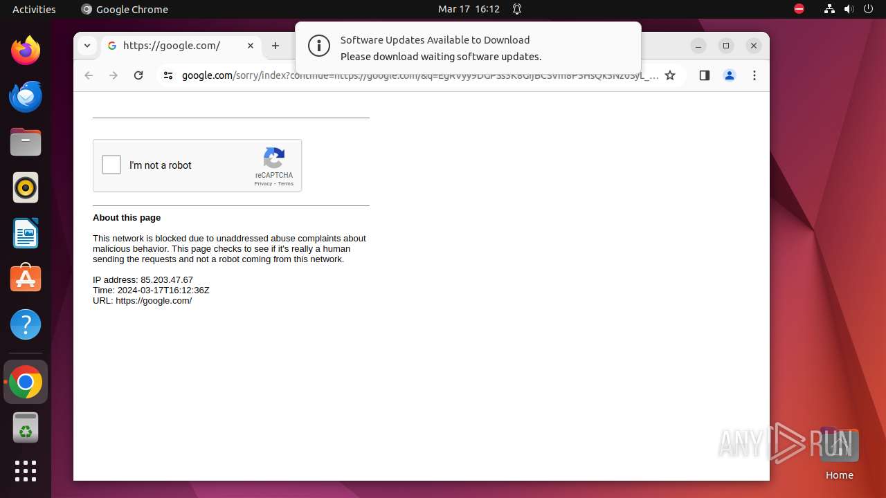Bookmark this tab with star icon
886x498 pixels.
[670, 75]
